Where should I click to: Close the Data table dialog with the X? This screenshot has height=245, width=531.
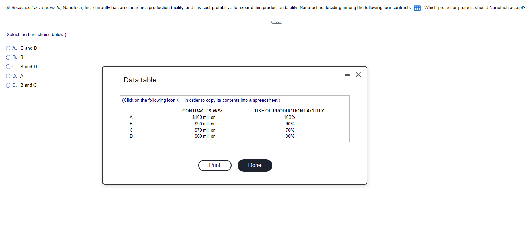pyautogui.click(x=358, y=75)
